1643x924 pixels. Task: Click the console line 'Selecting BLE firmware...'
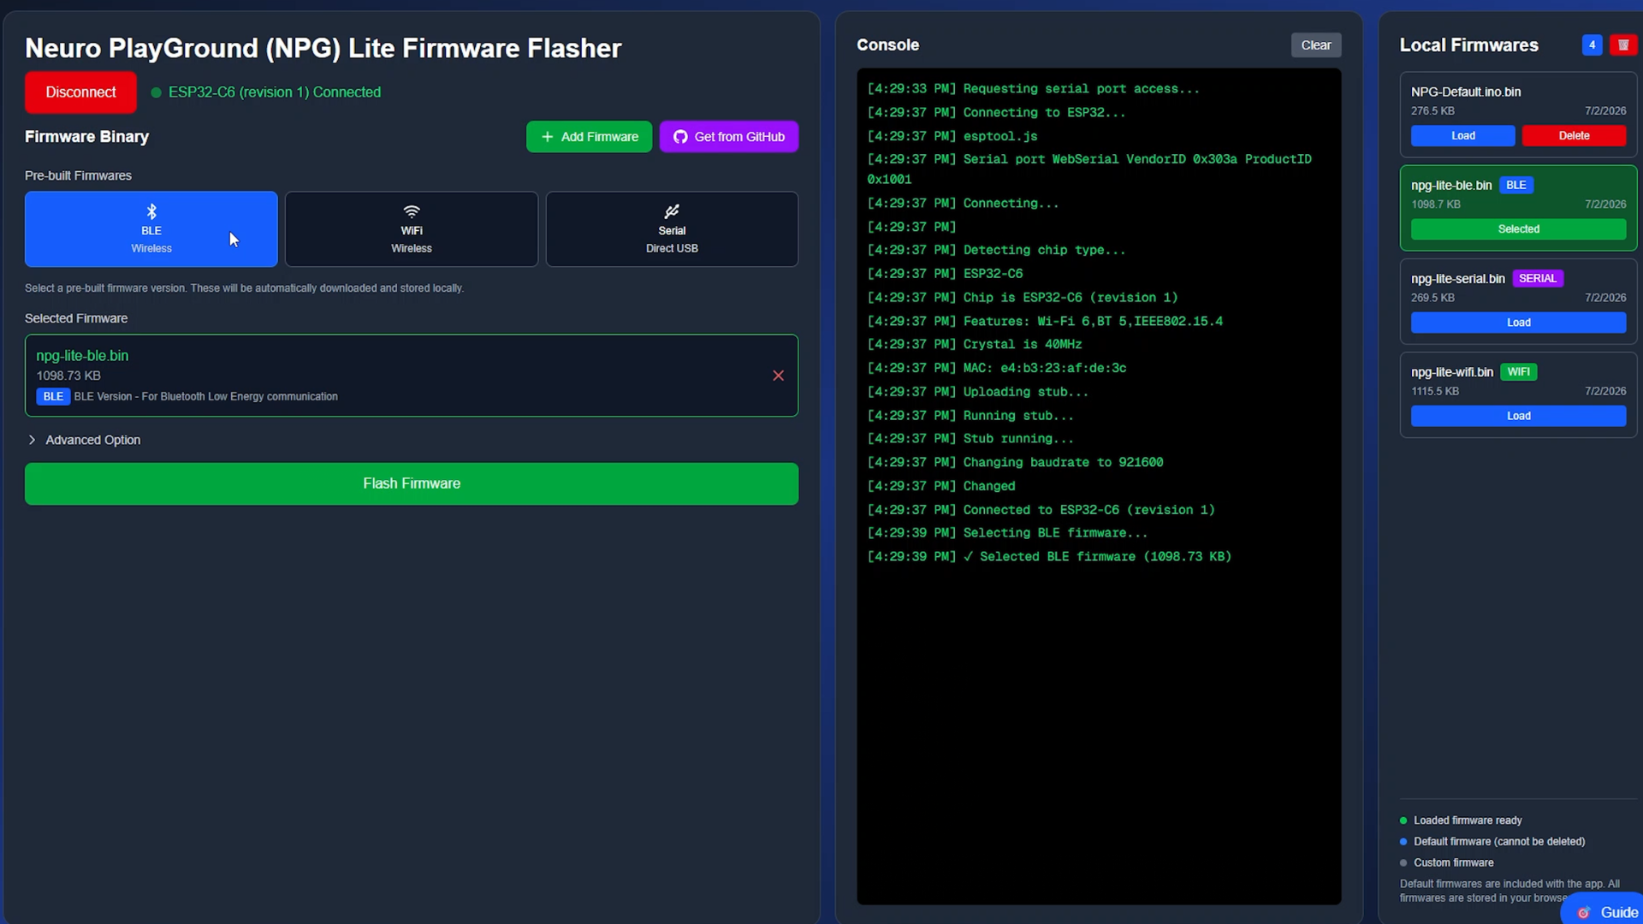coord(1055,533)
